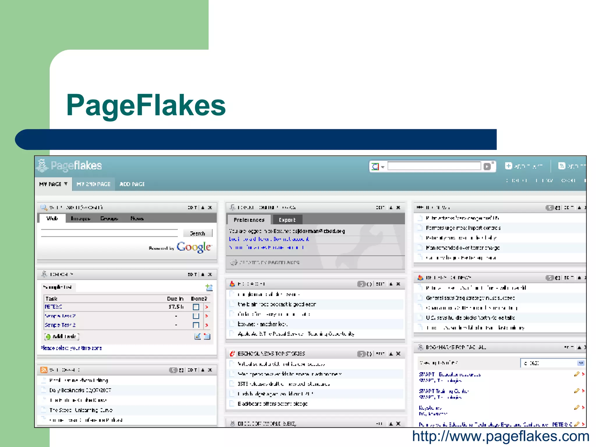
Task: Select the Groups tab in Google search flake
Action: click(x=109, y=218)
